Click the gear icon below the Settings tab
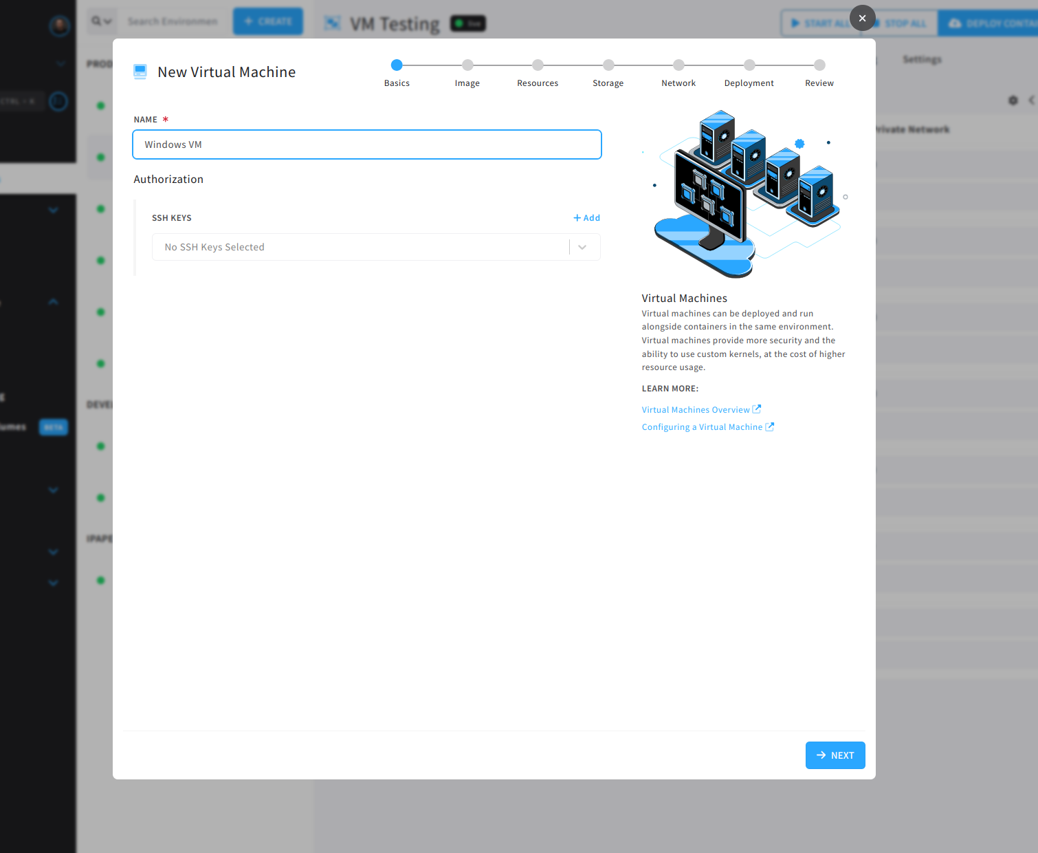This screenshot has width=1038, height=853. pos(1013,100)
